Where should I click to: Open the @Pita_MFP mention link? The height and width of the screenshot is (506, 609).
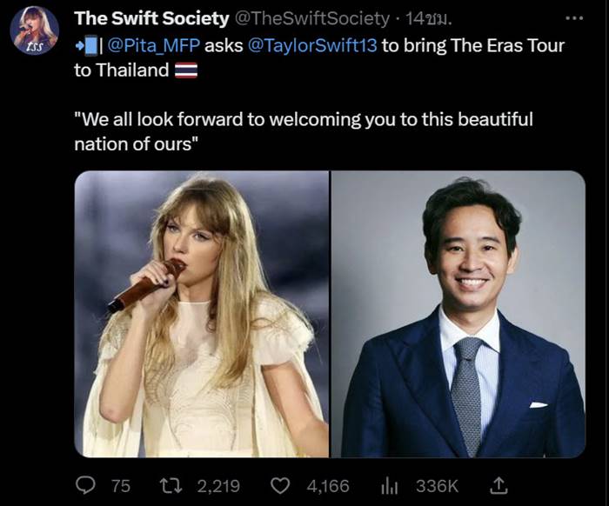click(x=155, y=45)
